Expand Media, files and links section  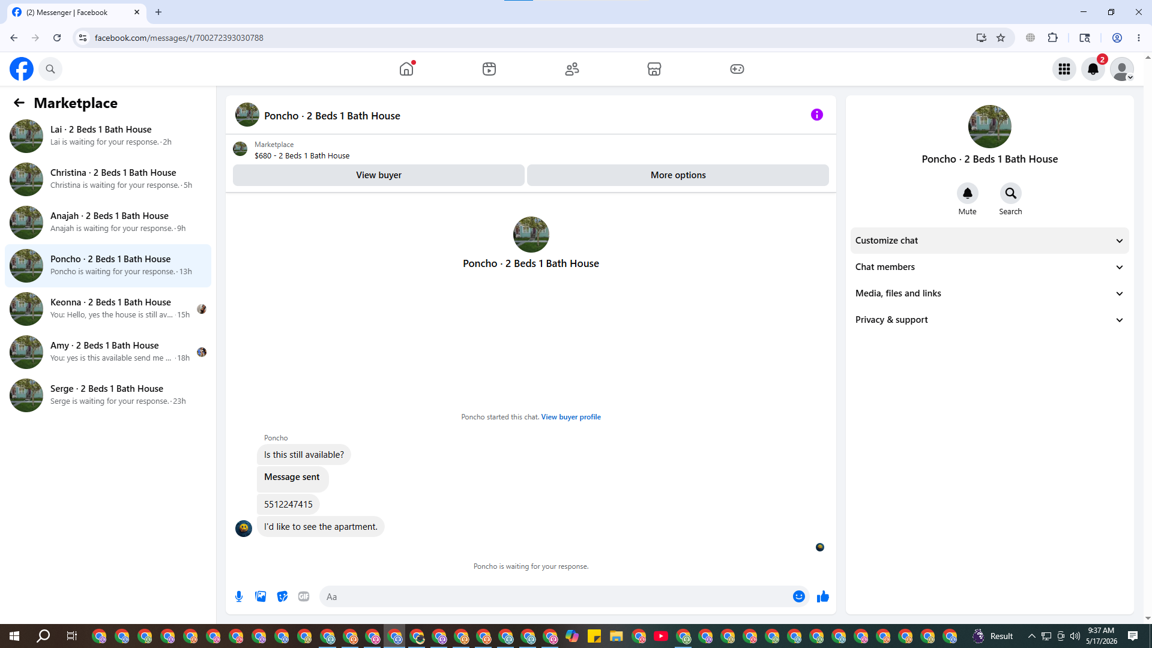click(x=990, y=293)
